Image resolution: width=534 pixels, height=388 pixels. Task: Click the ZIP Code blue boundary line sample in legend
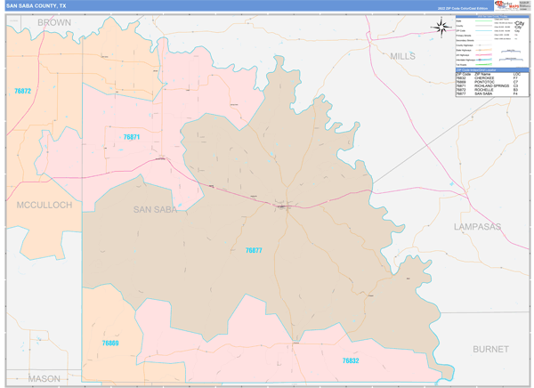pyautogui.click(x=483, y=30)
